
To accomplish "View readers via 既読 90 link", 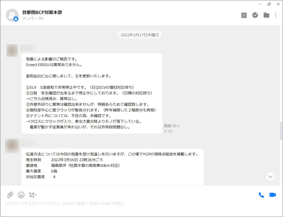I will 172,126.
